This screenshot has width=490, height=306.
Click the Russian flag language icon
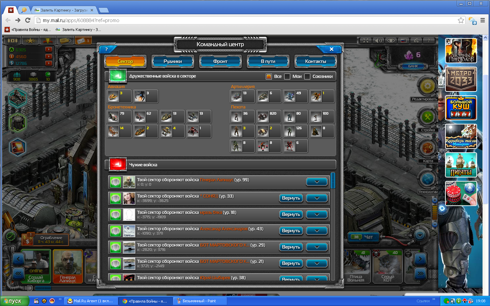(404, 40)
